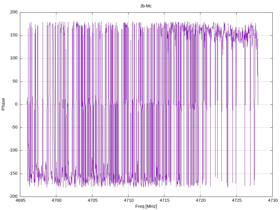
Task: Click the plot title 'Jb-Mc'
Action: pos(146,6)
